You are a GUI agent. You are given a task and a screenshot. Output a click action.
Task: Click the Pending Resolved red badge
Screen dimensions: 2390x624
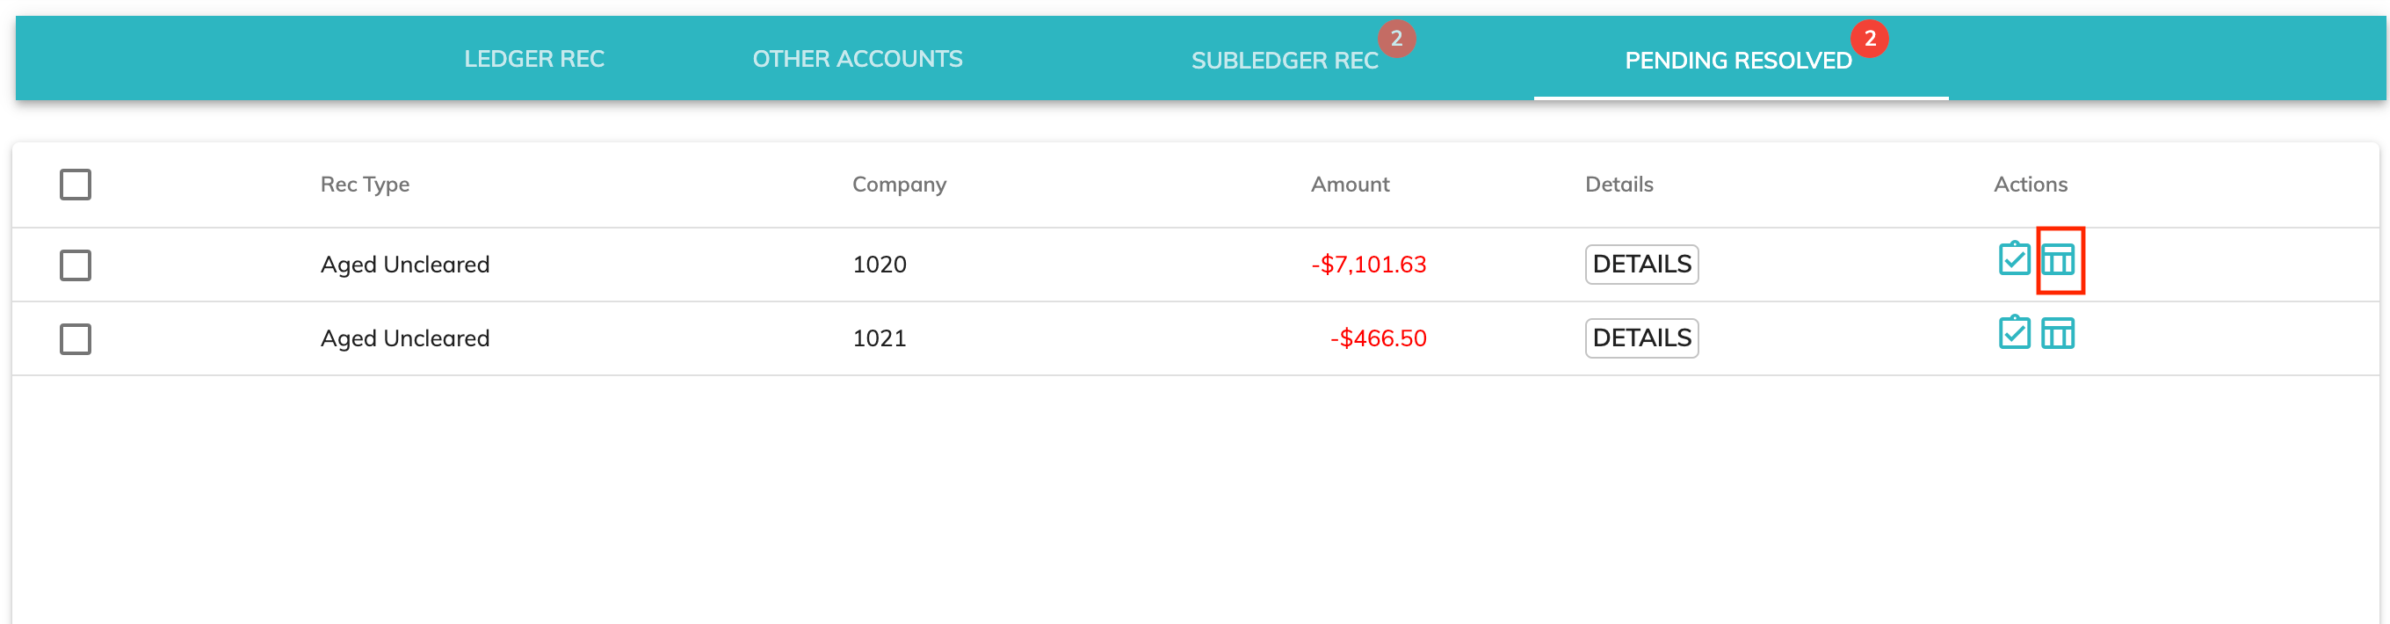pos(1869,39)
